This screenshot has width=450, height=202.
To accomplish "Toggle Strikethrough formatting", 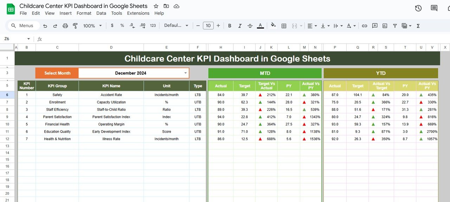I will coord(250,26).
